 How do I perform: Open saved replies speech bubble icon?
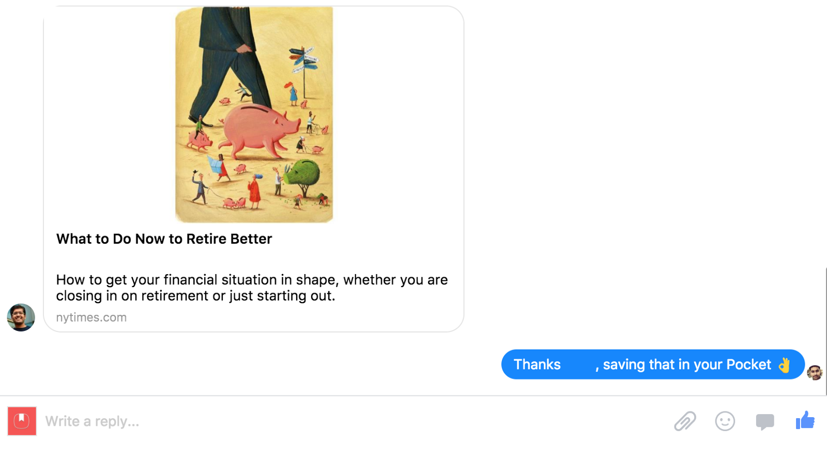click(x=764, y=421)
